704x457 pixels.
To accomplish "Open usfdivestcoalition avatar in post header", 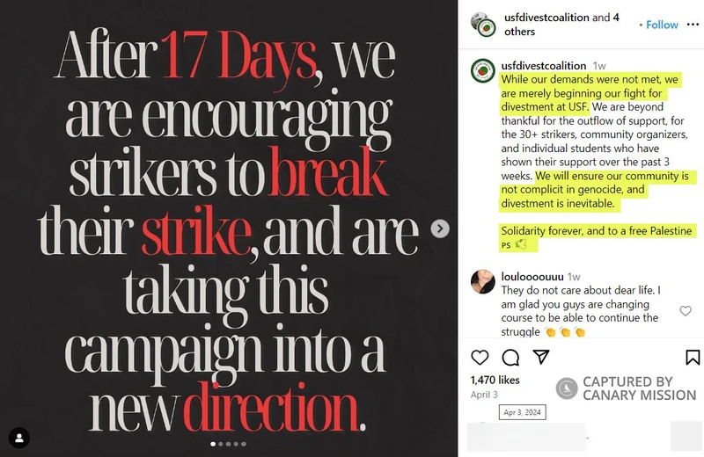I will [480, 24].
